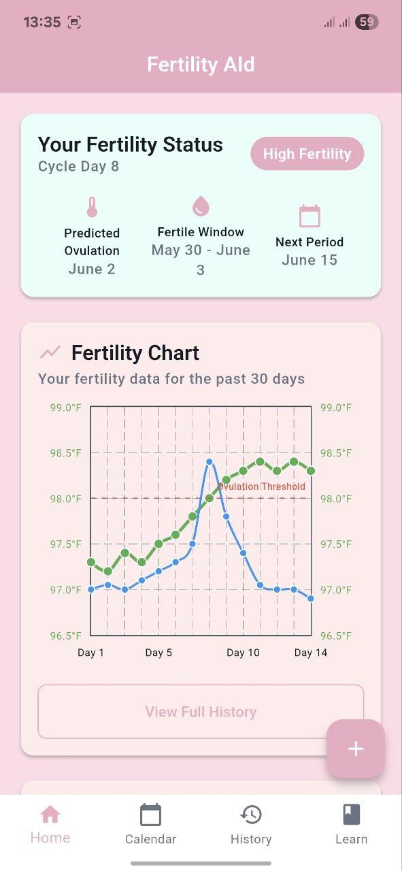
Task: Switch to the Calendar tab
Action: (x=150, y=824)
